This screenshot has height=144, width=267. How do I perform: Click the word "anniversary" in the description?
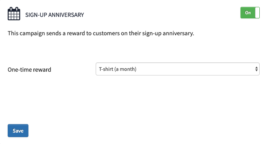[178, 33]
